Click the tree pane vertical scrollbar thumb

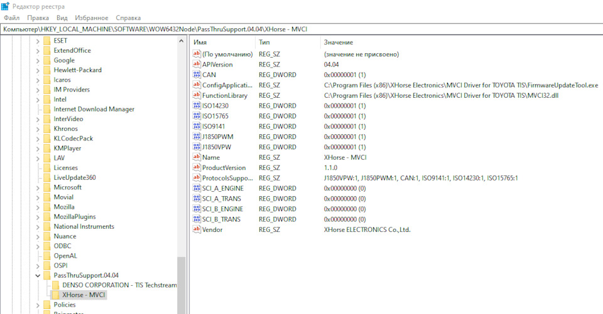[181, 285]
